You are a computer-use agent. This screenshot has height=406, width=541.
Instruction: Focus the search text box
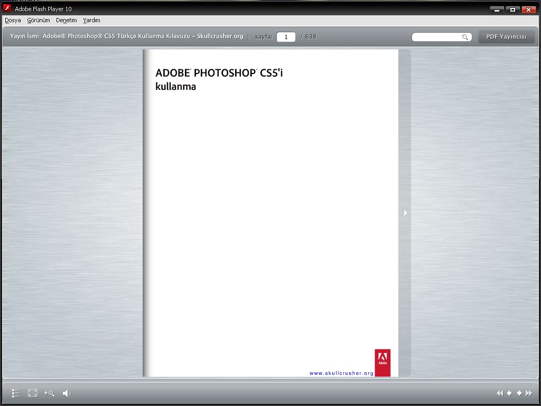[442, 37]
